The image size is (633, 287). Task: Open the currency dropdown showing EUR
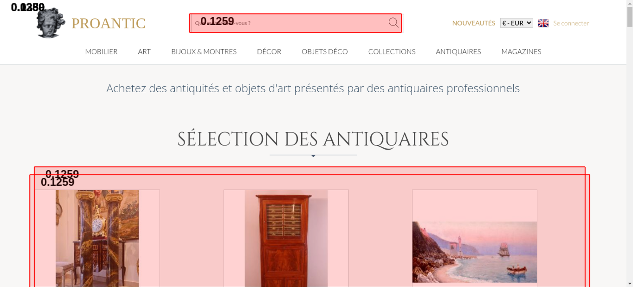coord(517,23)
